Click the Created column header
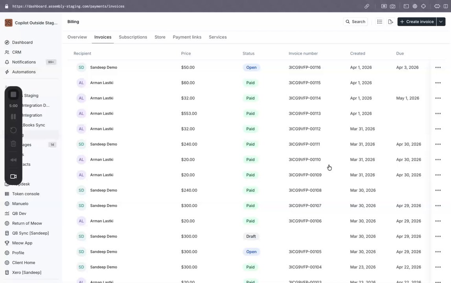This screenshot has height=283, width=451. [x=357, y=53]
